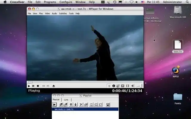Click the system volume icon in the menu bar
This screenshot has height=119, width=191.
pyautogui.click(x=137, y=2)
